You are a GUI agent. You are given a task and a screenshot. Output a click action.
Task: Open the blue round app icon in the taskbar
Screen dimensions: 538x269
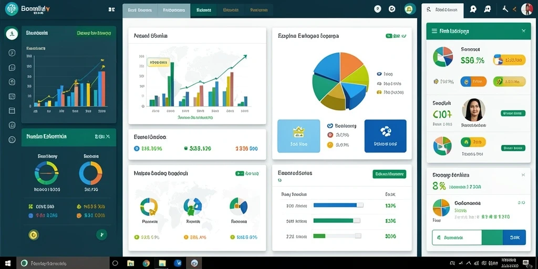coord(178,263)
